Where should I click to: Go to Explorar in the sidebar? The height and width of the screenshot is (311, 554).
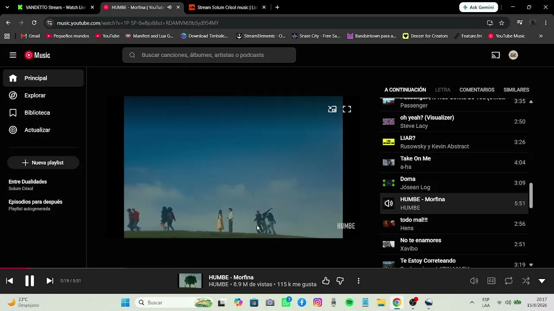[x=43, y=95]
